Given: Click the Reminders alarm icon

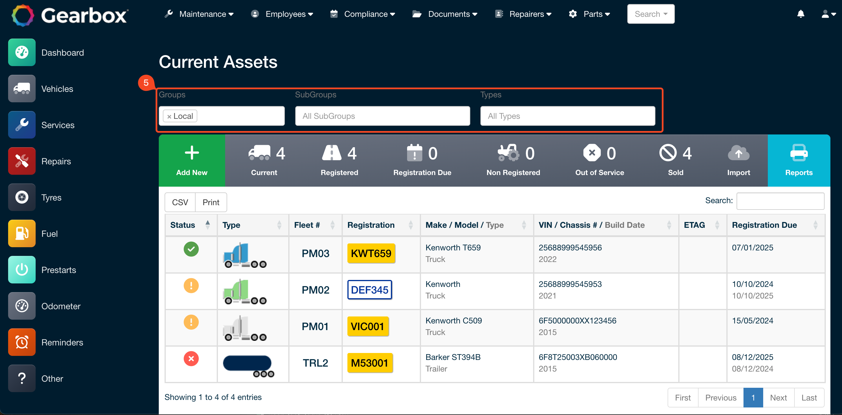Looking at the screenshot, I should pos(21,342).
